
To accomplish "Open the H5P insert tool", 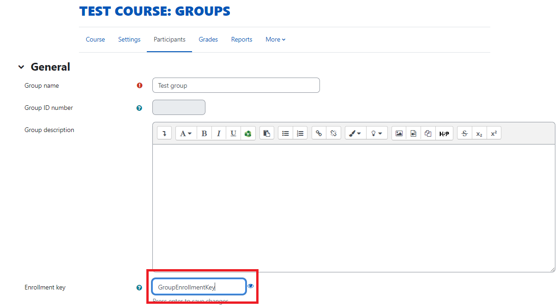I will (444, 133).
